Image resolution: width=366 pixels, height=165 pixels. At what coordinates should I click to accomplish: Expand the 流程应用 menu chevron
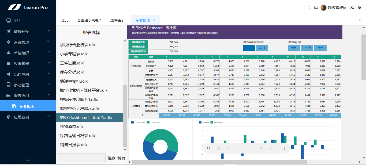tap(49, 73)
